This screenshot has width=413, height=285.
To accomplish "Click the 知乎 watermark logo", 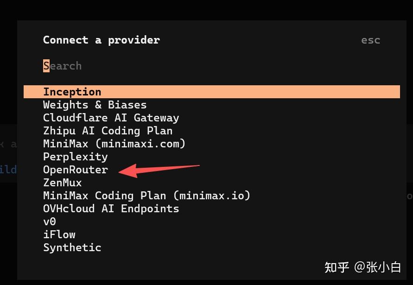I will tap(337, 267).
